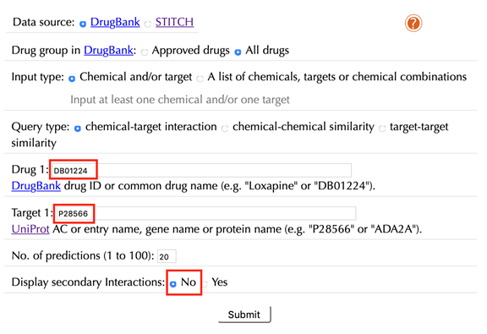The height and width of the screenshot is (334, 487).
Task: Open DrugBank link in Drug group row
Action: [x=108, y=51]
